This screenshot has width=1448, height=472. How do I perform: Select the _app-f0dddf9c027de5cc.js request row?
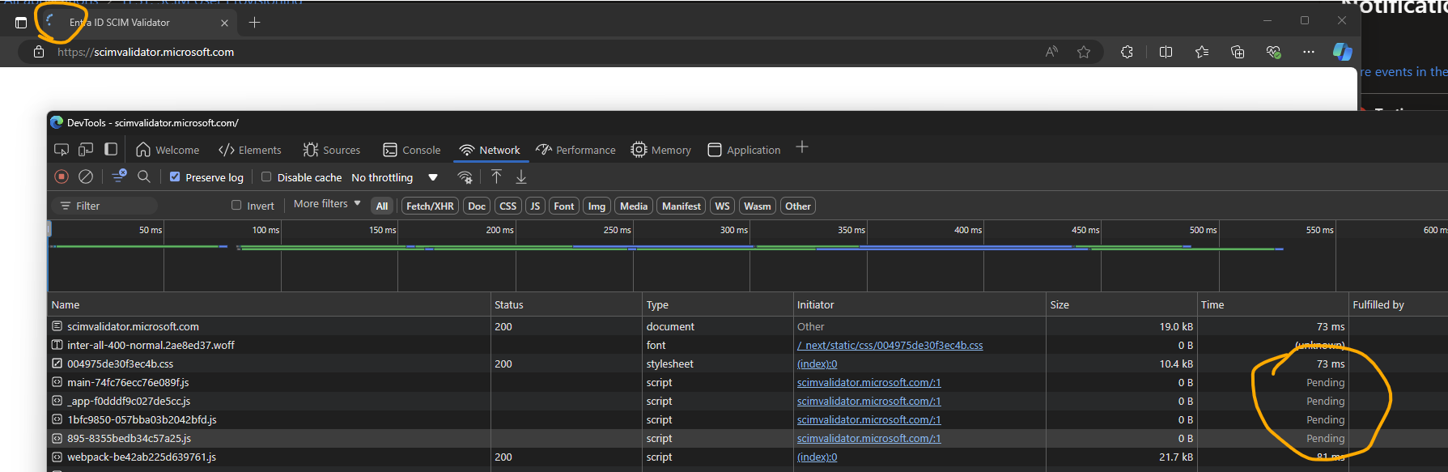pos(747,402)
